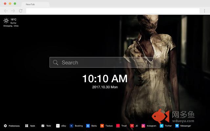
Task: Click the 2017.10.30 Mon date text
Action: (x=105, y=87)
